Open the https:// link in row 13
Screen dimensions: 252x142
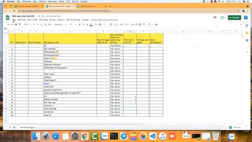point(47,83)
